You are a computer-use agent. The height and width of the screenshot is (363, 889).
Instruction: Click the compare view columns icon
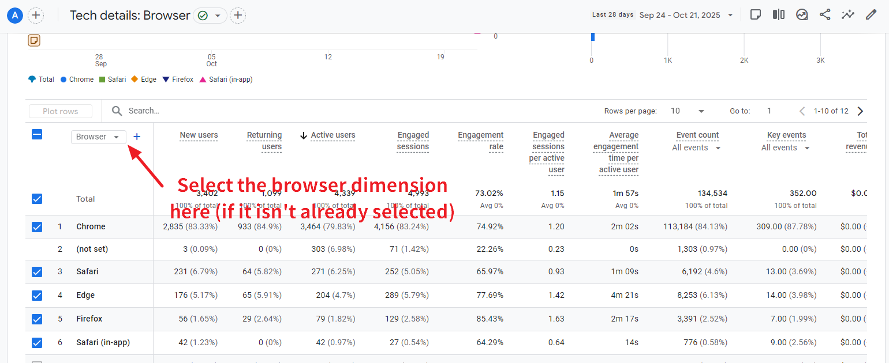point(779,15)
